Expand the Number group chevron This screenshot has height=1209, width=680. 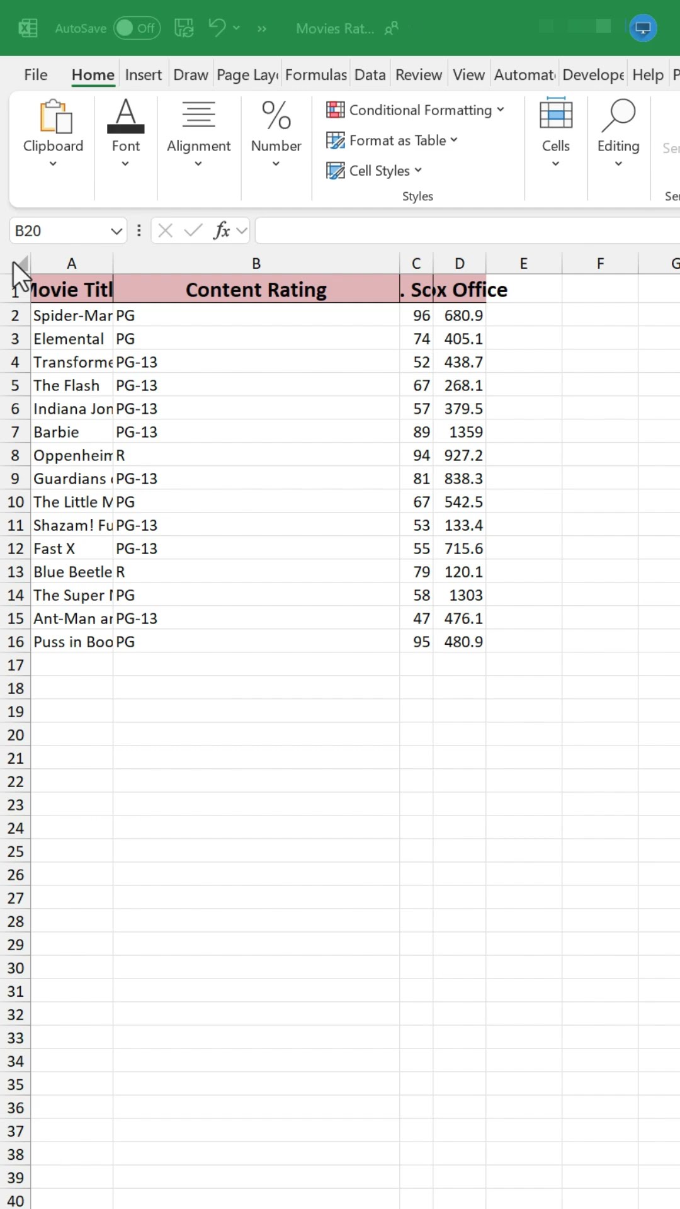coord(276,164)
